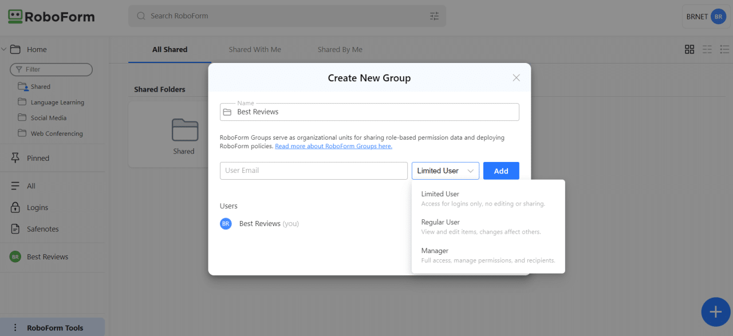
Task: Click the blue plus add button
Action: (x=715, y=312)
